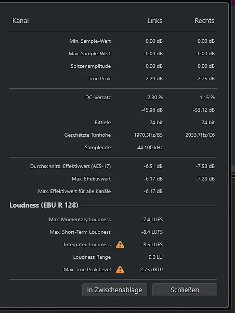Click the In Zwischenablage button
The width and height of the screenshot is (235, 313).
(114, 290)
